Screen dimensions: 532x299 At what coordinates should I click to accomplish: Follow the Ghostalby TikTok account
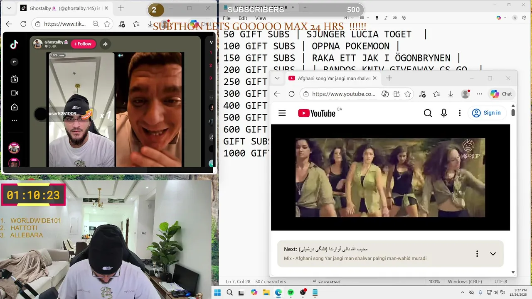pyautogui.click(x=84, y=44)
